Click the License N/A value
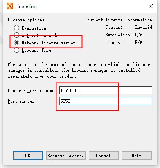This screenshot has width=160, height=168. [x=139, y=42]
